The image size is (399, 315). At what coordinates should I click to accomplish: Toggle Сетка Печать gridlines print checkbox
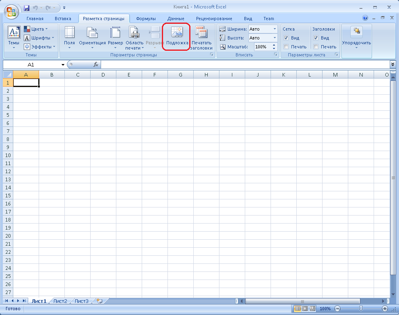click(286, 47)
